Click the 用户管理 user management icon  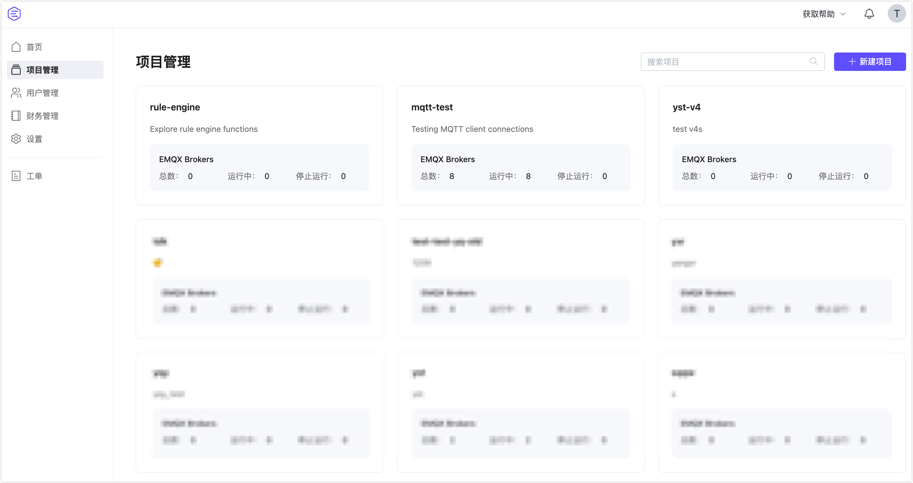pyautogui.click(x=16, y=92)
